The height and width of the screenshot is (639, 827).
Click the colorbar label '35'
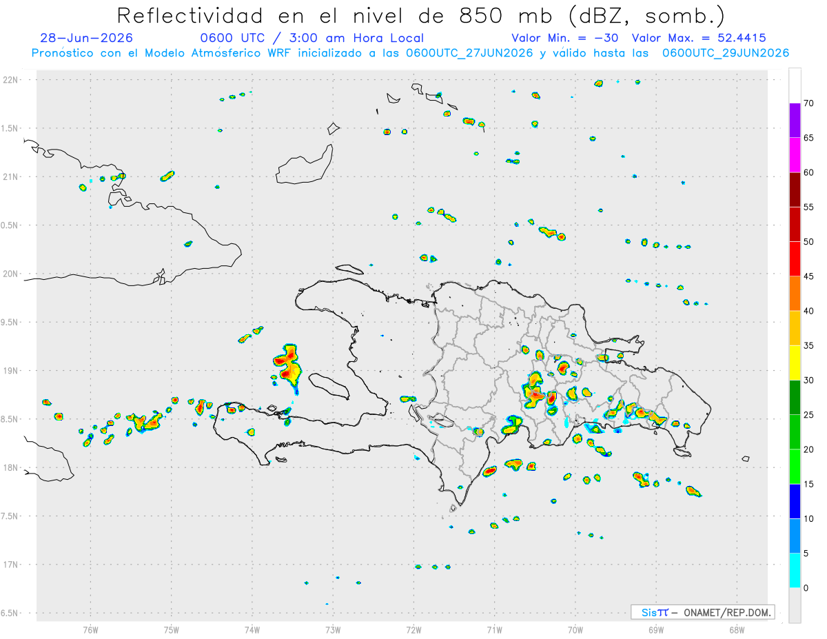pyautogui.click(x=810, y=346)
